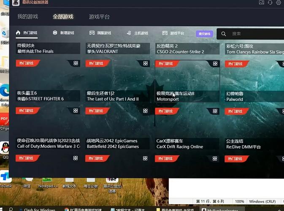Click 热门游戏 tag under Motorsport

pyautogui.click(x=167, y=111)
